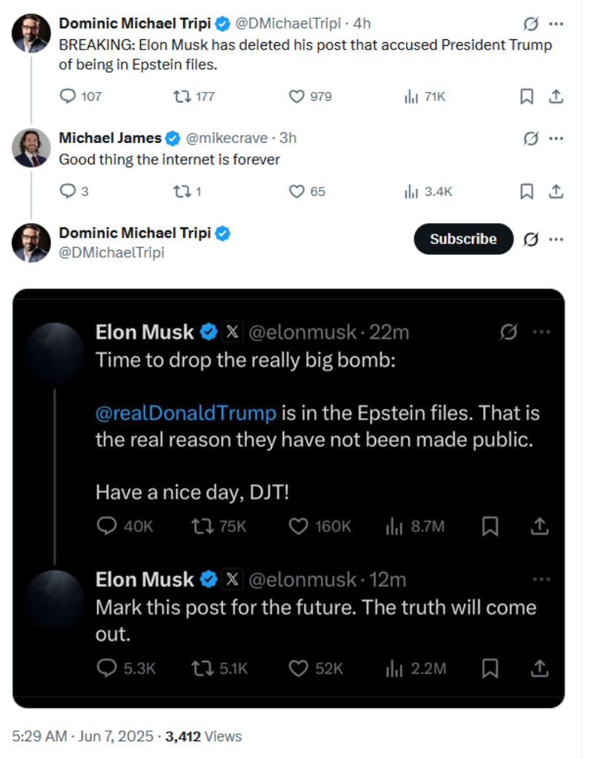Screen dimensions: 595x759
Task: Open Michael James's profile avatar
Action: coord(31,148)
